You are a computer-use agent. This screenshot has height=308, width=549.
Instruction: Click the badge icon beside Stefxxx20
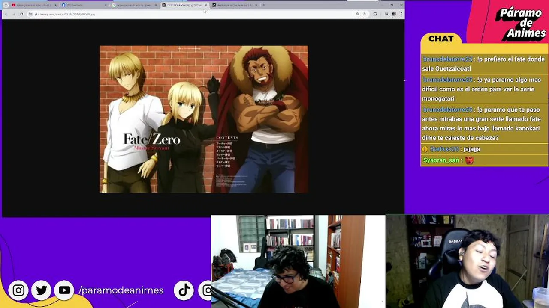(425, 149)
